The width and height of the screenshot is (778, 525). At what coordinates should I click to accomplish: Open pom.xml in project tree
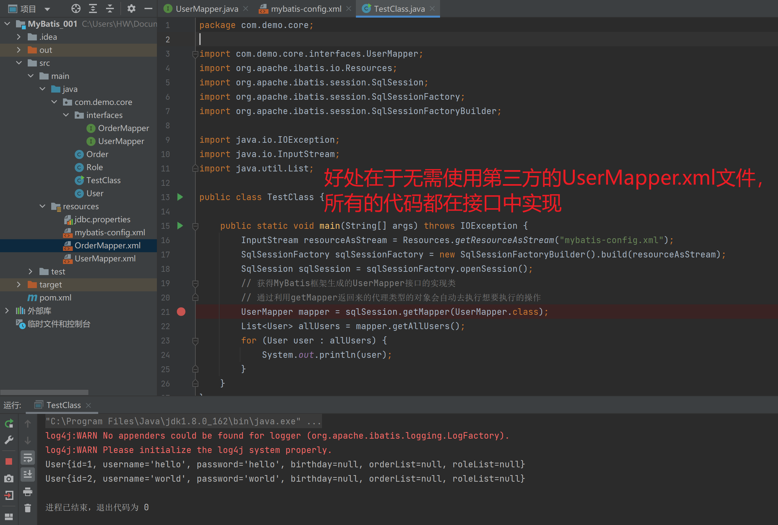[55, 298]
